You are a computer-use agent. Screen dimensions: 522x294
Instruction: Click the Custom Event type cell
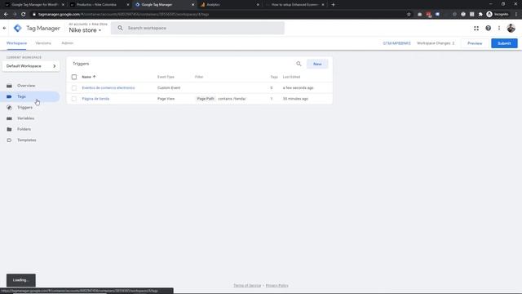click(169, 88)
